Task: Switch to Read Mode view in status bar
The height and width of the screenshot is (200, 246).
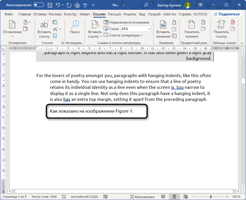Action: (x=163, y=196)
